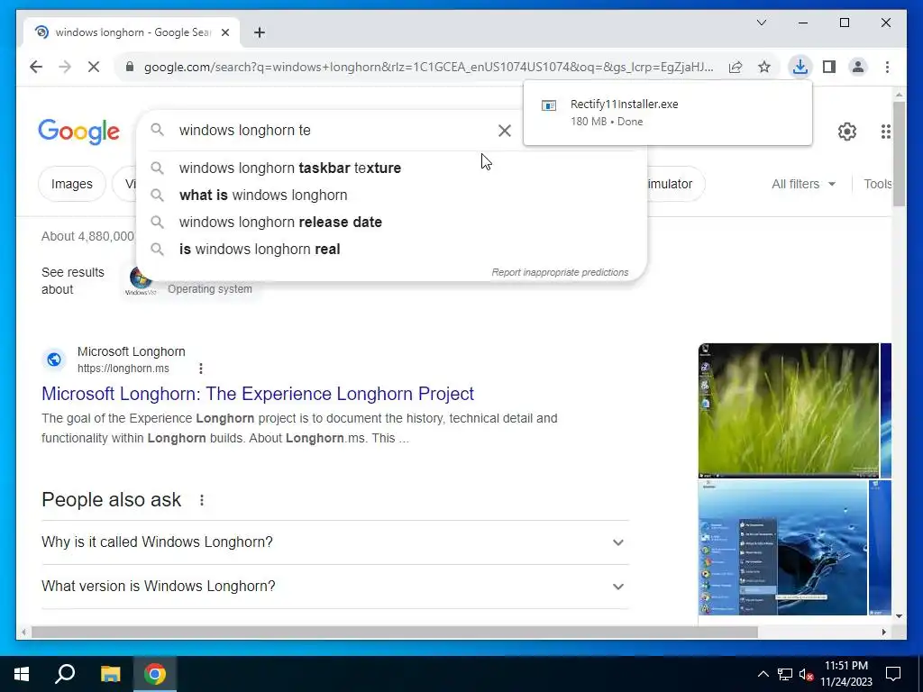Click the Chrome taskbar icon
Screen dimensions: 923x692
click(155, 674)
